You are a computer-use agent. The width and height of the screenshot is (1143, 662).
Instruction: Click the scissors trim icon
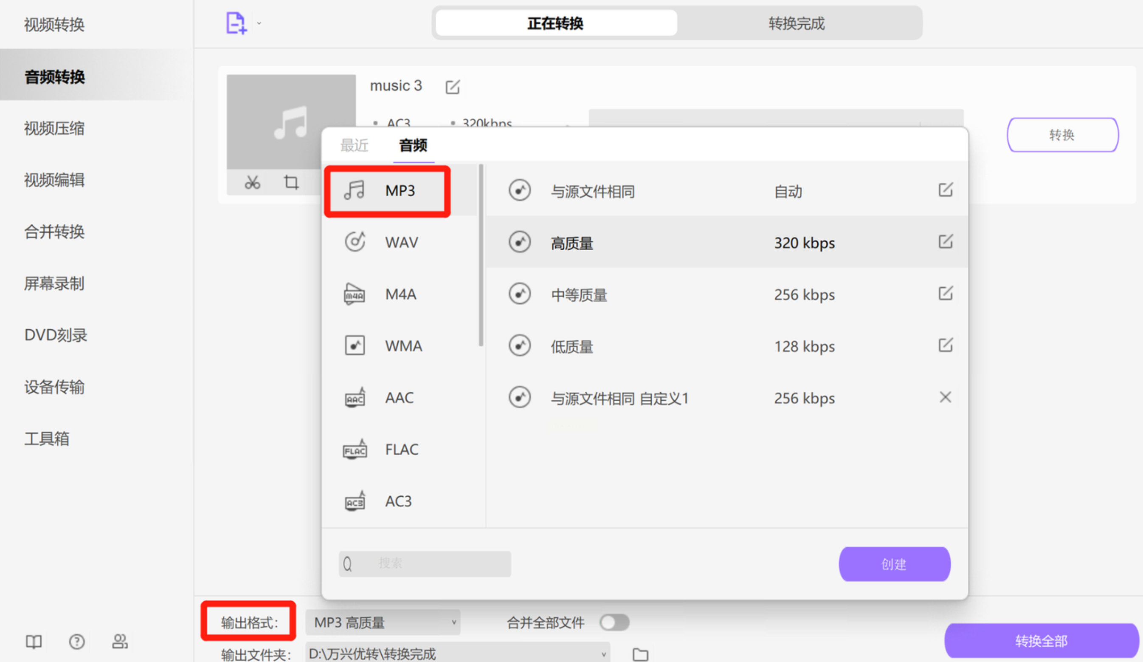(252, 183)
